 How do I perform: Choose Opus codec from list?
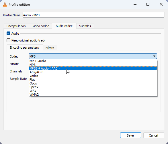coord(93,83)
